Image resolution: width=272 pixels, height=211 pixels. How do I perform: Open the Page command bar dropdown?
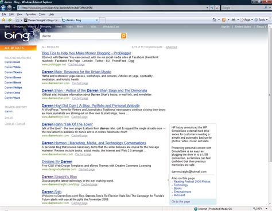click(247, 19)
